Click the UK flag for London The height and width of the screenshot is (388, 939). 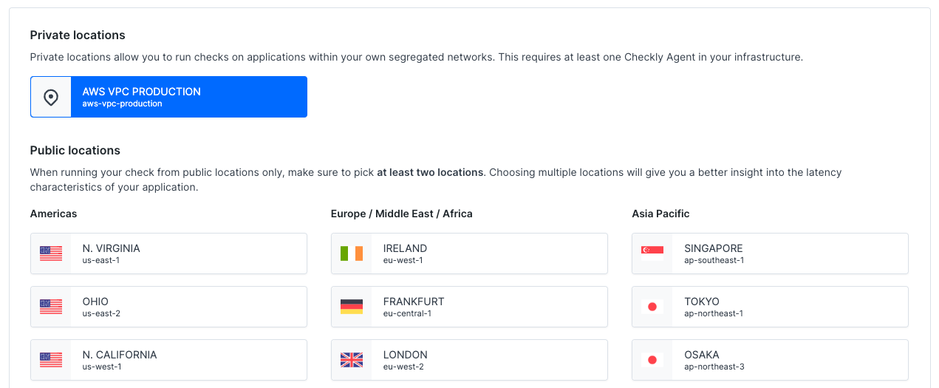(352, 360)
